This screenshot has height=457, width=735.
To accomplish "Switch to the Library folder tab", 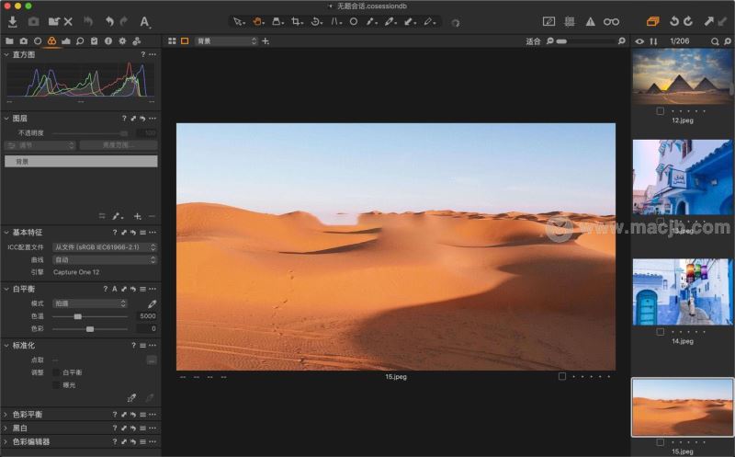I will point(9,41).
